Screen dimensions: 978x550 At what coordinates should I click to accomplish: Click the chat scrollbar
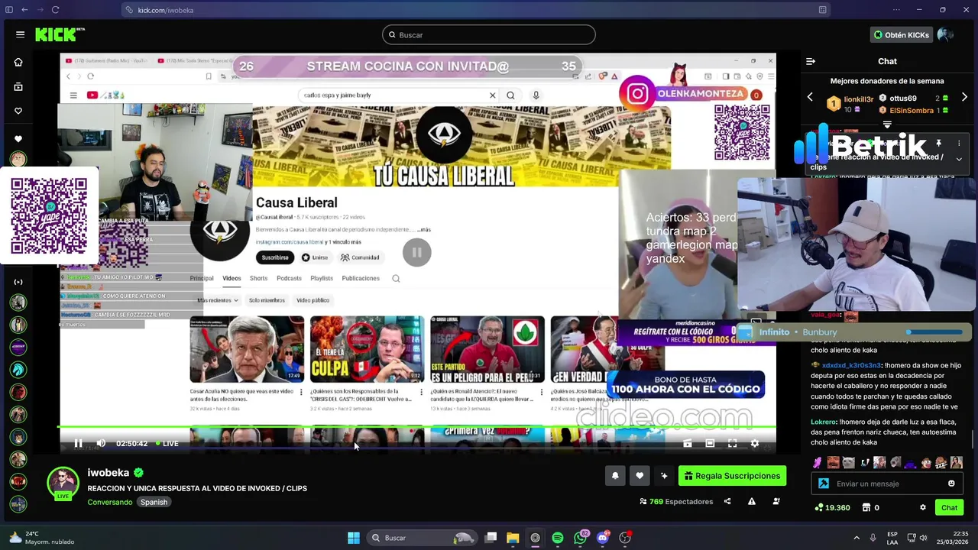click(972, 441)
